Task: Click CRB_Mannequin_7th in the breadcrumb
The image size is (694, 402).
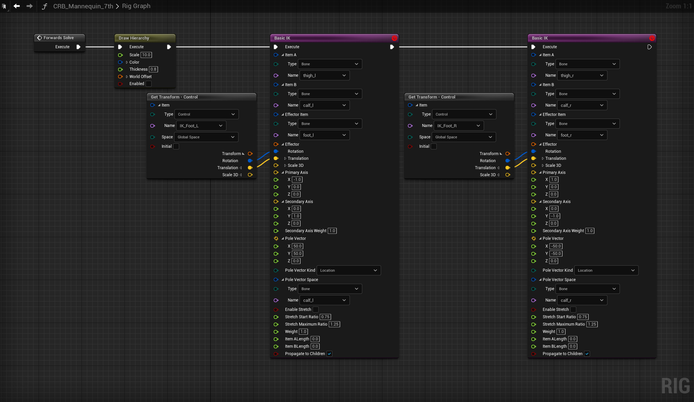Action: (83, 6)
